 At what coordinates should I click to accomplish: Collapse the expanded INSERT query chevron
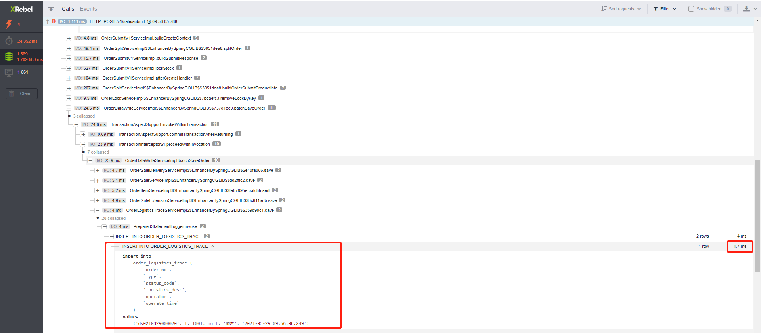pos(213,246)
